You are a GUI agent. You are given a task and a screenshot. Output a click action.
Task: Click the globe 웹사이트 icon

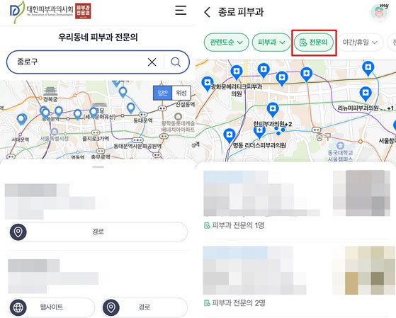pos(18,307)
